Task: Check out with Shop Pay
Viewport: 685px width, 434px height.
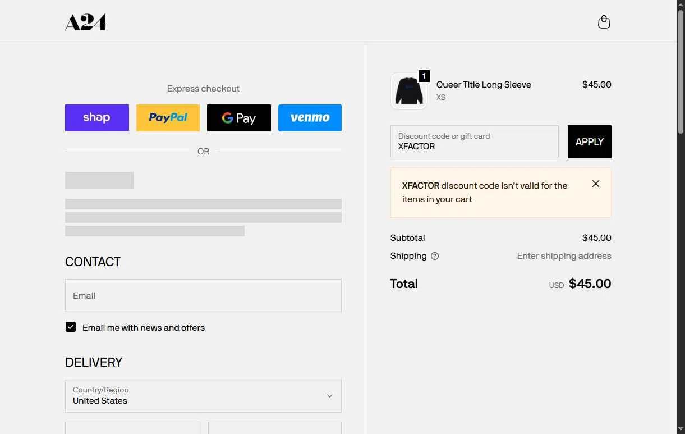Action: (x=97, y=118)
